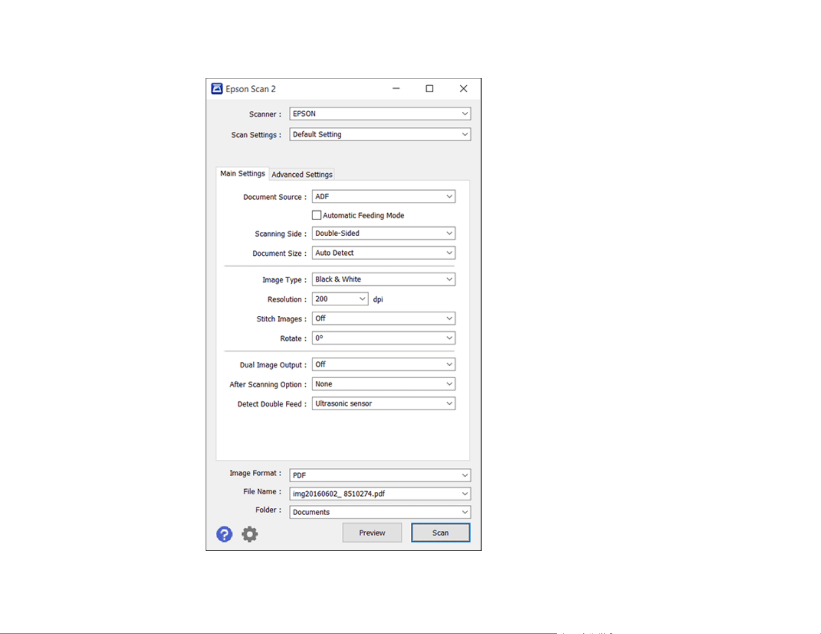Open the File Name dropdown
Viewport: 821px width, 634px height.
pyautogui.click(x=380, y=493)
